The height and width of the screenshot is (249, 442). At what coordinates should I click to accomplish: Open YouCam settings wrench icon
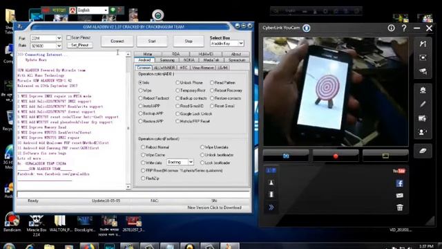pyautogui.click(x=423, y=44)
